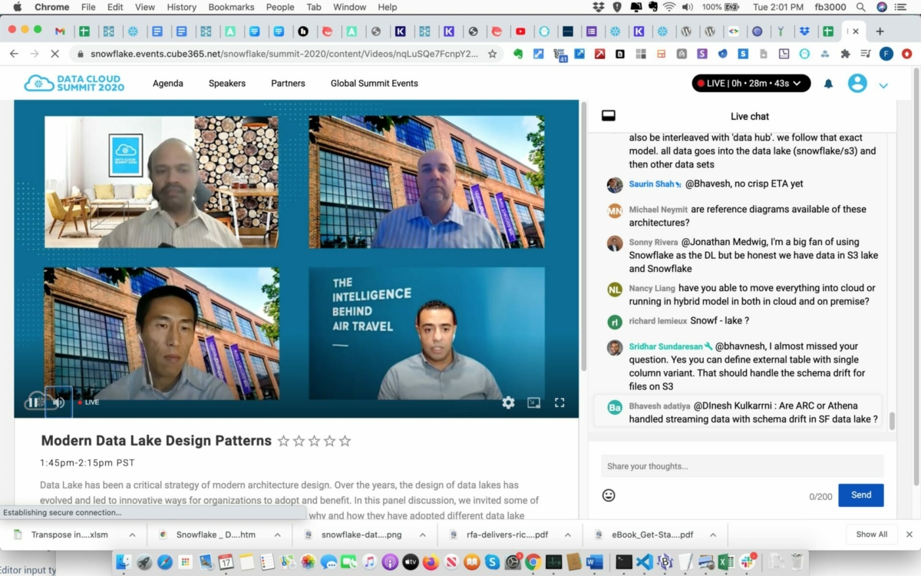This screenshot has width=921, height=576.
Task: Expand the Transpose xlsm download options
Action: (x=132, y=535)
